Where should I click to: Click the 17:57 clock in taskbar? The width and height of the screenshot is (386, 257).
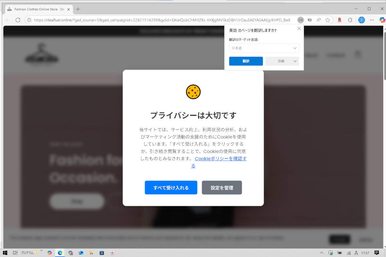(x=365, y=253)
